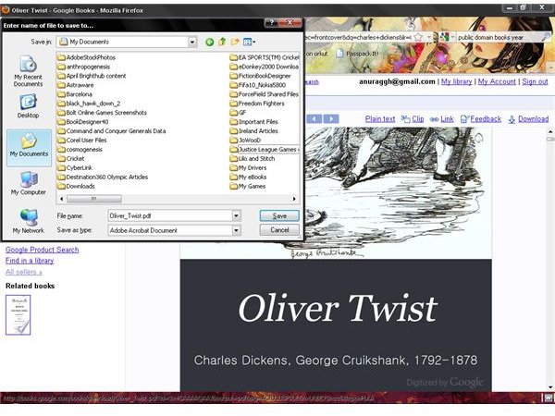Open the anthropogenesis folder
Screen dimensions: 555x416
tap(84, 67)
